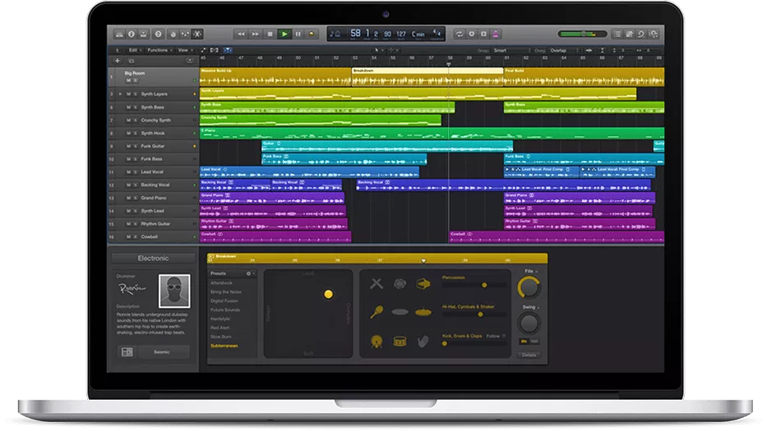Screen dimensions: 767x431
Task: Open the View menu in the tracks area
Action: 184,50
